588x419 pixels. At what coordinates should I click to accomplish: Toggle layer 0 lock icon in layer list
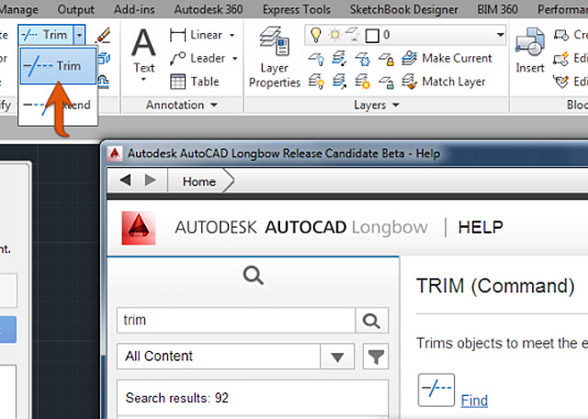353,35
